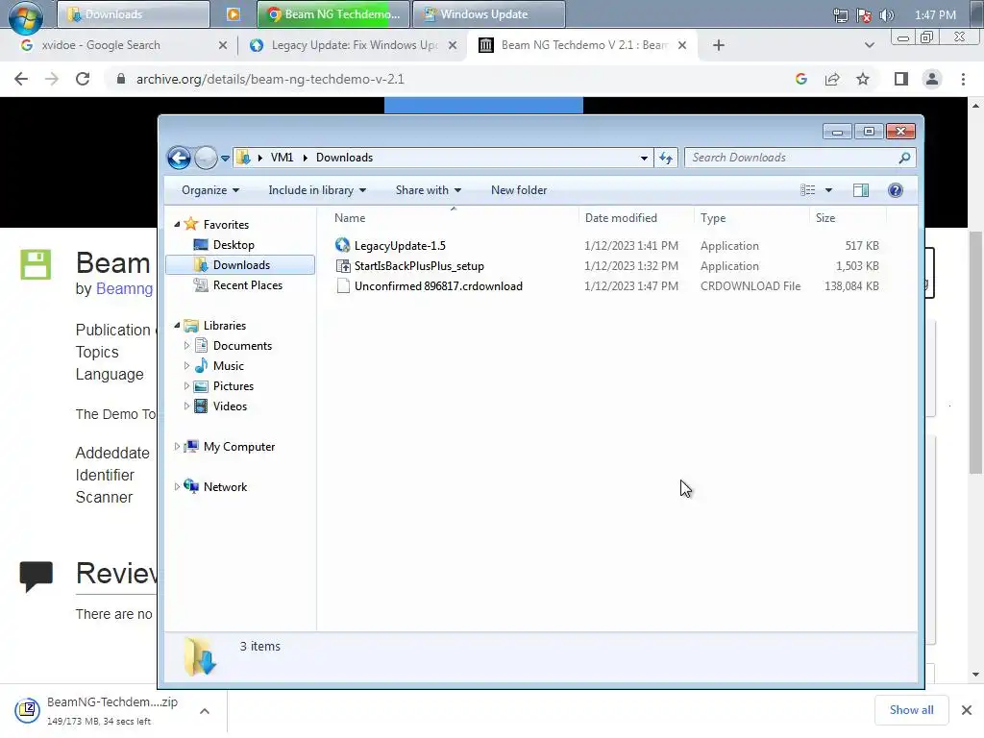
Task: Select Pictures library
Action: click(x=233, y=386)
